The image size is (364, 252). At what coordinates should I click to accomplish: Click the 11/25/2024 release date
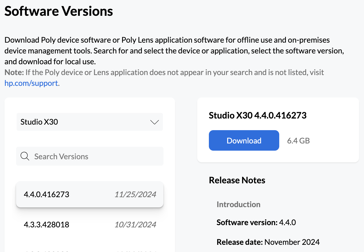tap(135, 194)
